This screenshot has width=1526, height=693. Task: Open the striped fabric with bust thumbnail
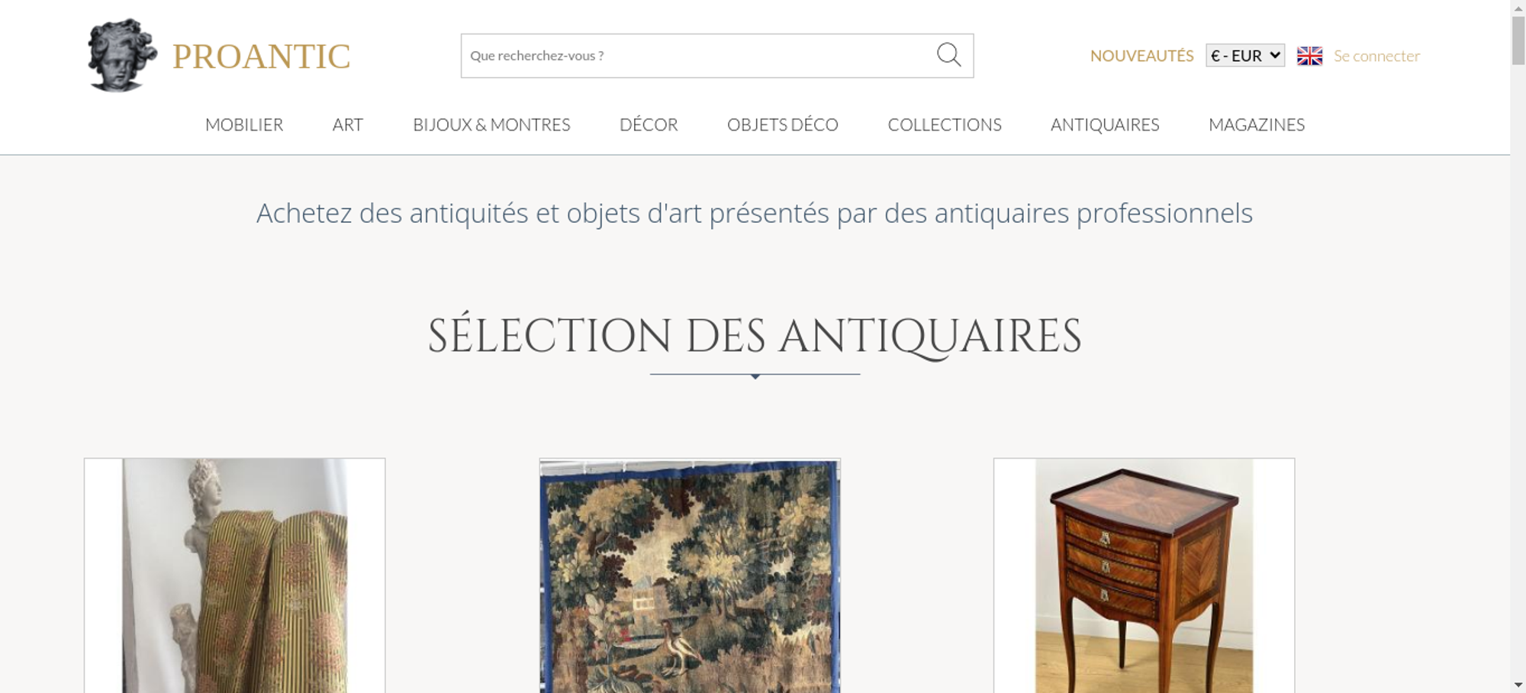[235, 575]
